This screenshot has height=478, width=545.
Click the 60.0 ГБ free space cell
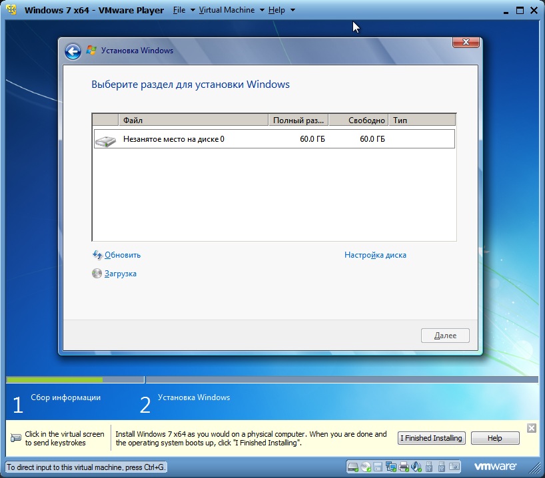coord(372,139)
